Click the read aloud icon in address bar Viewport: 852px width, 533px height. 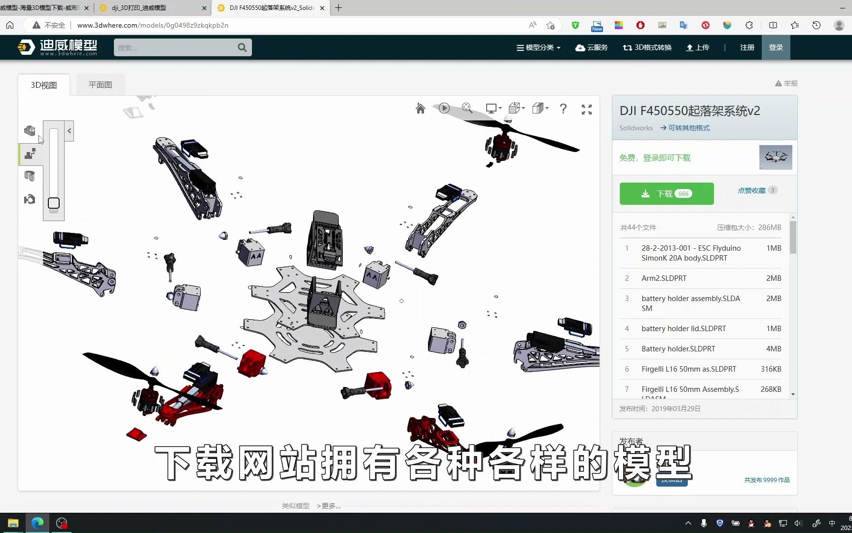(532, 25)
